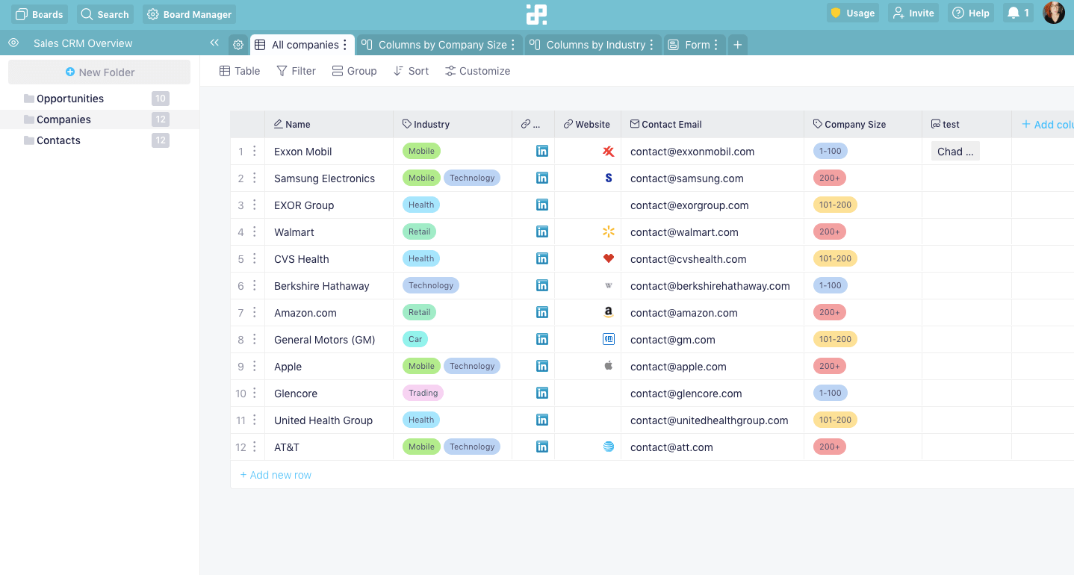The height and width of the screenshot is (575, 1074).
Task: Open LinkedIn link for AT&T row
Action: [542, 447]
